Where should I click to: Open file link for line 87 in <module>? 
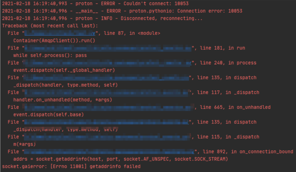pos(60,33)
